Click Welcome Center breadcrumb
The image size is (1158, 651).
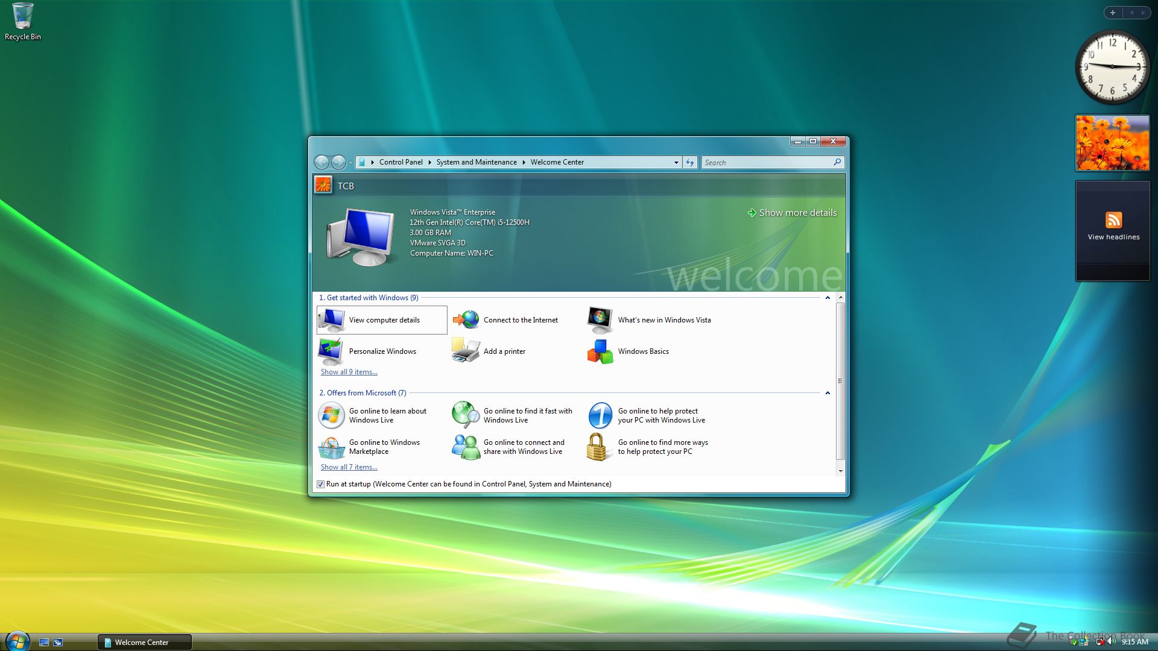coord(557,162)
